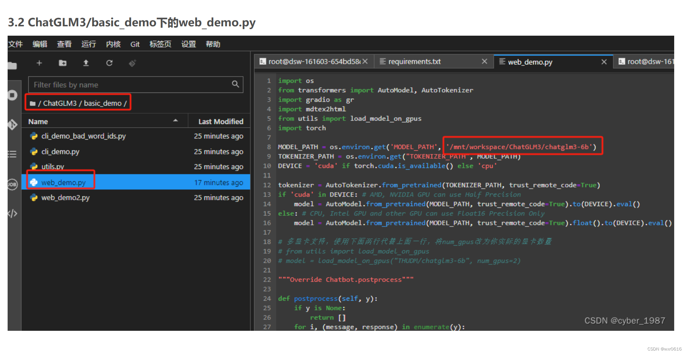687x354 pixels.
Task: Click 'import os' on line 1
Action: pyautogui.click(x=296, y=81)
